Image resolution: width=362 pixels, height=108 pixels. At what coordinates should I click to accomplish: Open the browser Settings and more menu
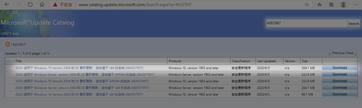(x=355, y=4)
